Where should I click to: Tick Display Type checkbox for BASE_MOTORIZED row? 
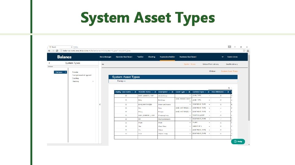click(126, 105)
